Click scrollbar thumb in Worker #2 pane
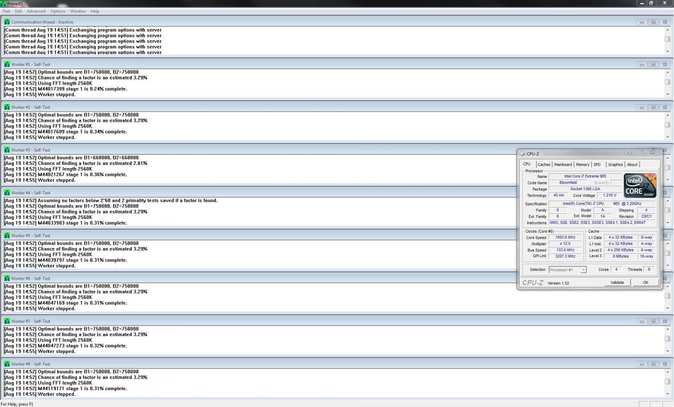 tap(667, 125)
